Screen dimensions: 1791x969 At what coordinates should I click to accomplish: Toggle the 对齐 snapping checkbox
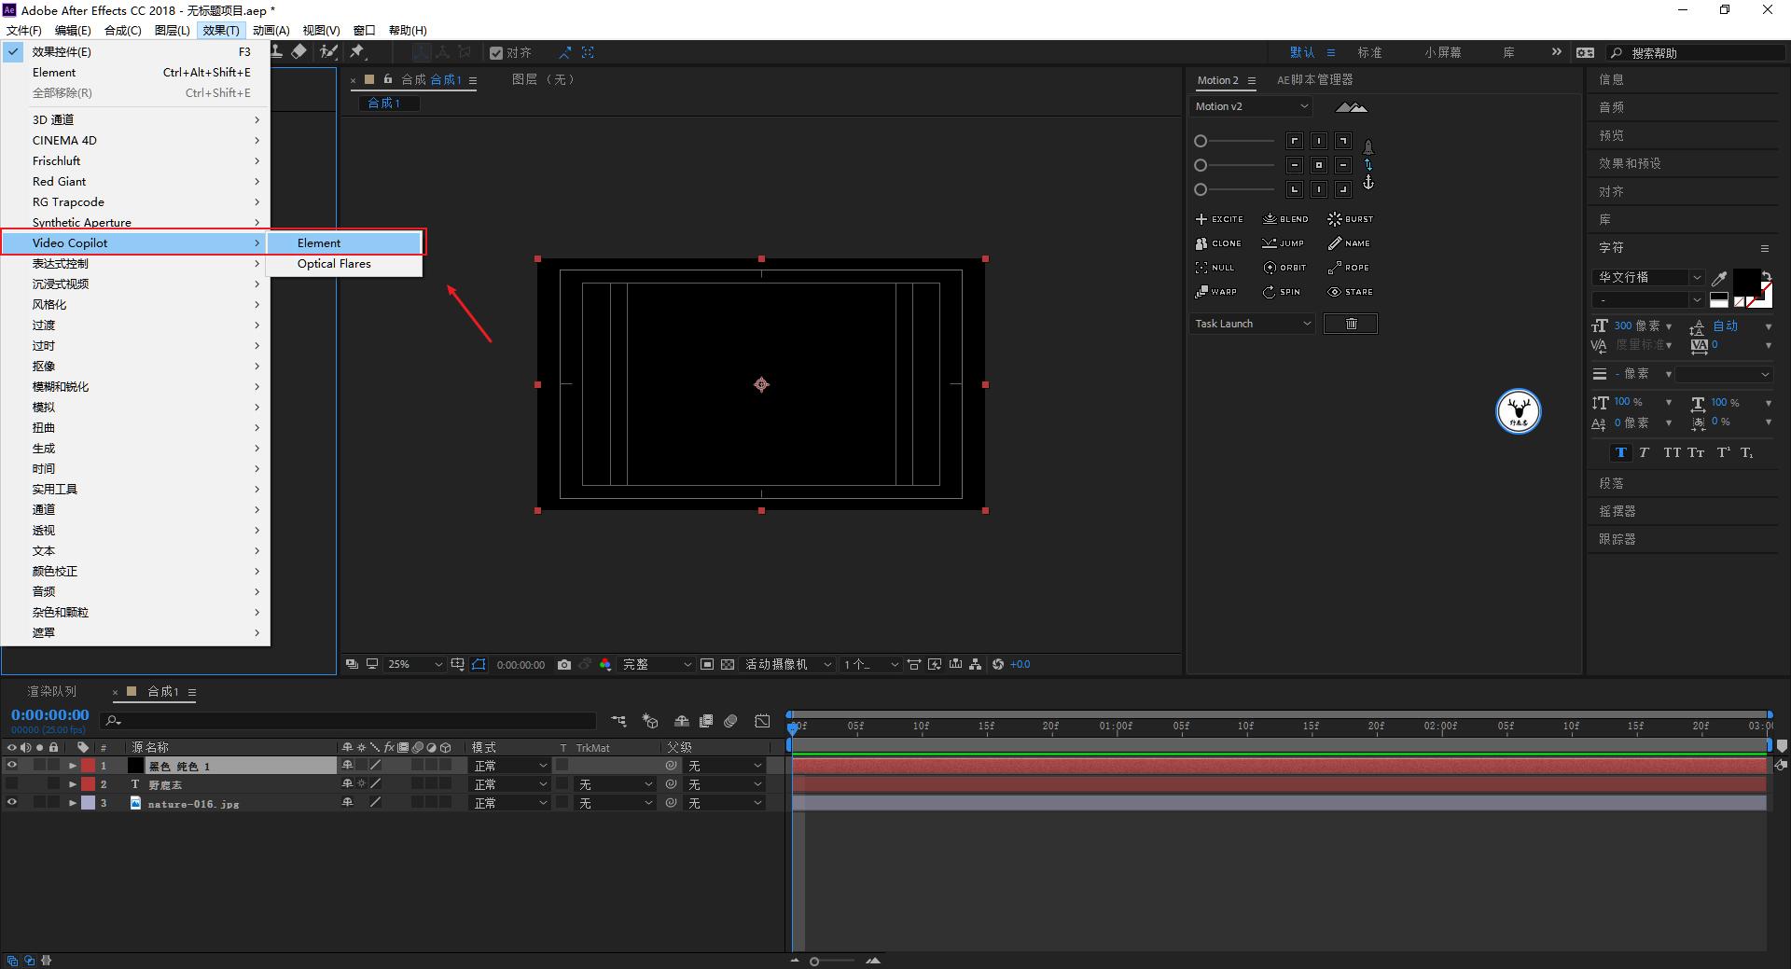496,53
